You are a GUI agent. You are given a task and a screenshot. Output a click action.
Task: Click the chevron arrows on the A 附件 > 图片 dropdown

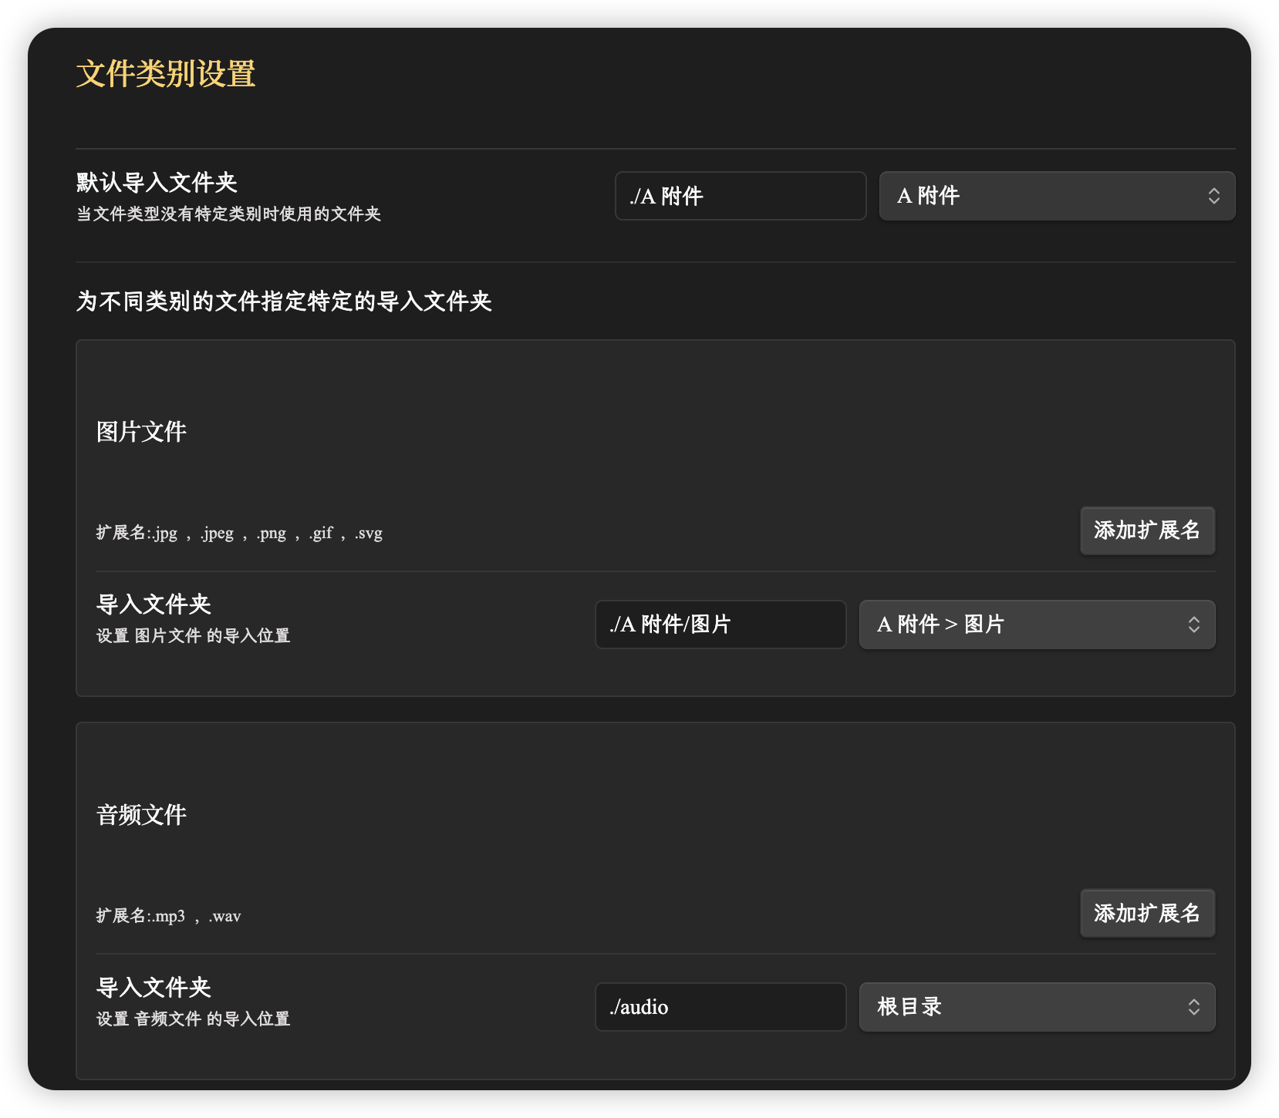click(x=1193, y=625)
